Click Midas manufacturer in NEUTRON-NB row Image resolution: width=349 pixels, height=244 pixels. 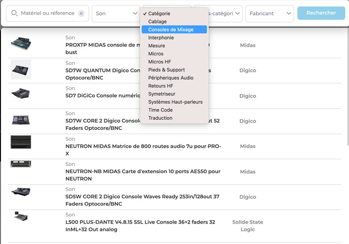[248, 172]
